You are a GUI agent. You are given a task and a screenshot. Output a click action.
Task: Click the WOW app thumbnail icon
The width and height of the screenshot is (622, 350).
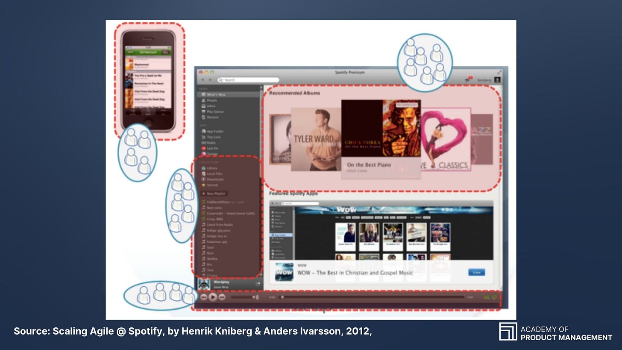click(x=284, y=272)
